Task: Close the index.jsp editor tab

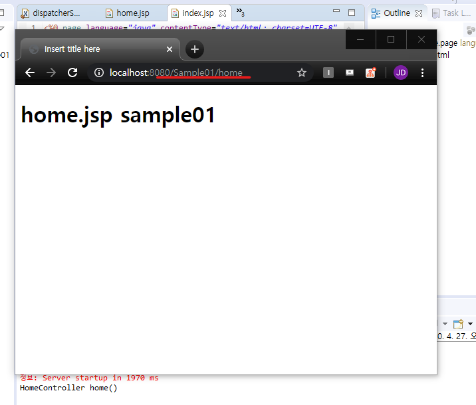Action: tap(223, 13)
